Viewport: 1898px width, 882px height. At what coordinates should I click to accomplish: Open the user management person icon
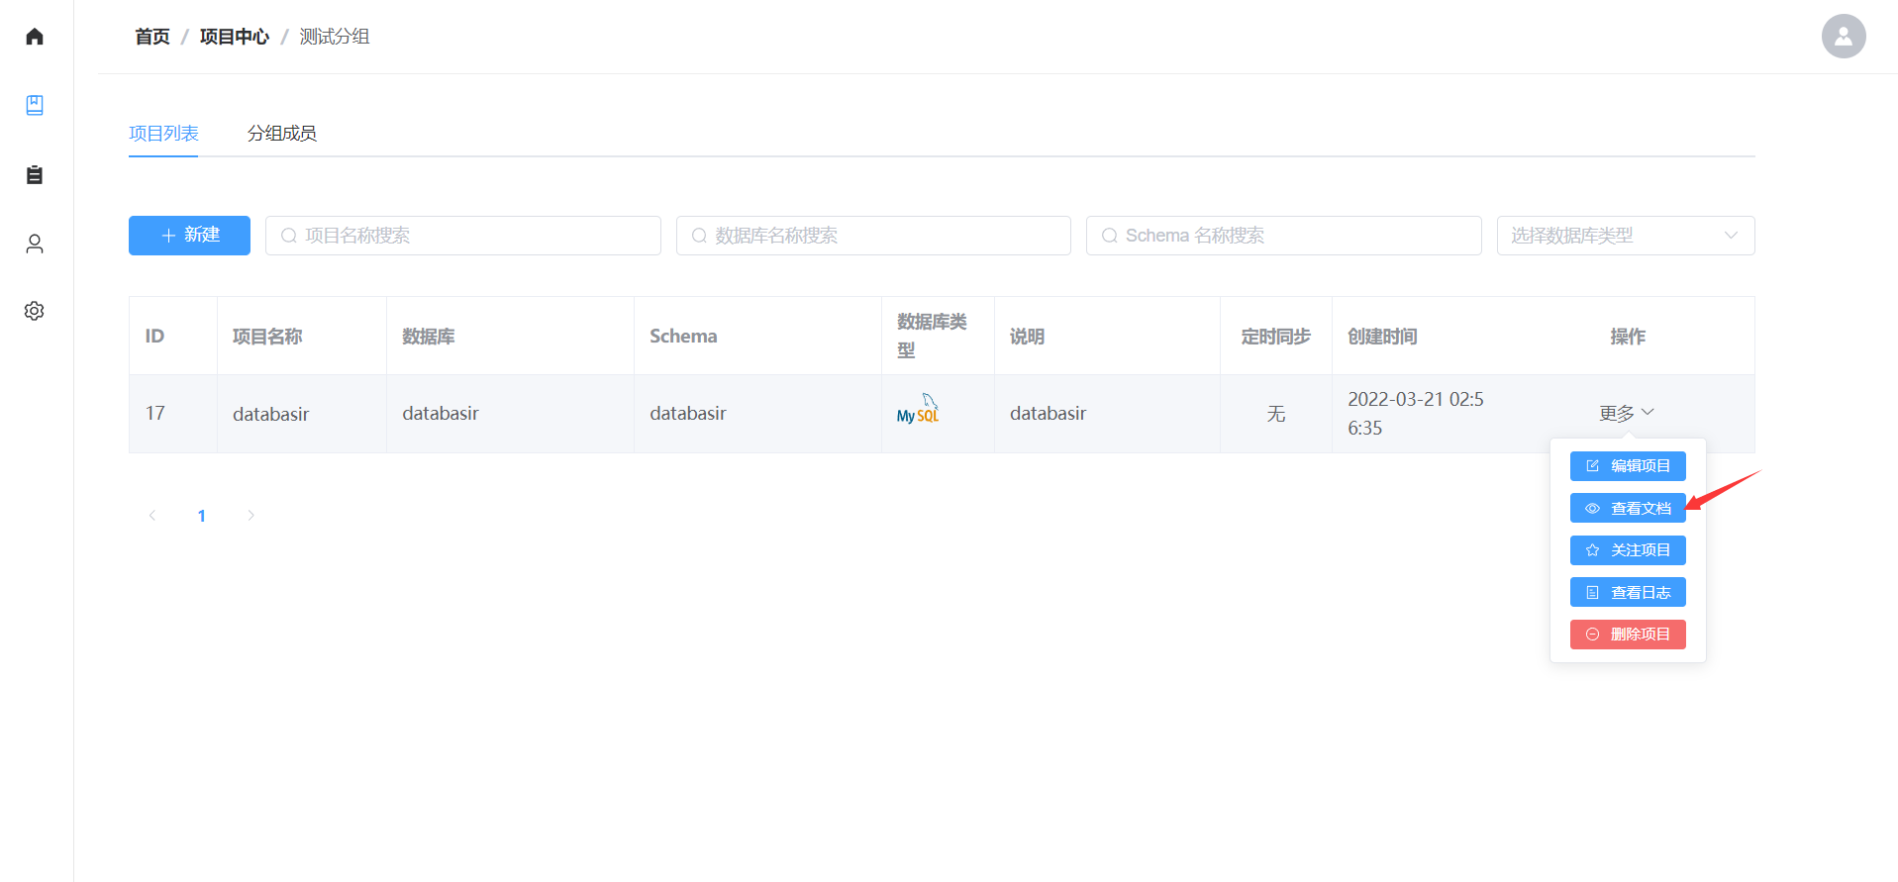(35, 244)
